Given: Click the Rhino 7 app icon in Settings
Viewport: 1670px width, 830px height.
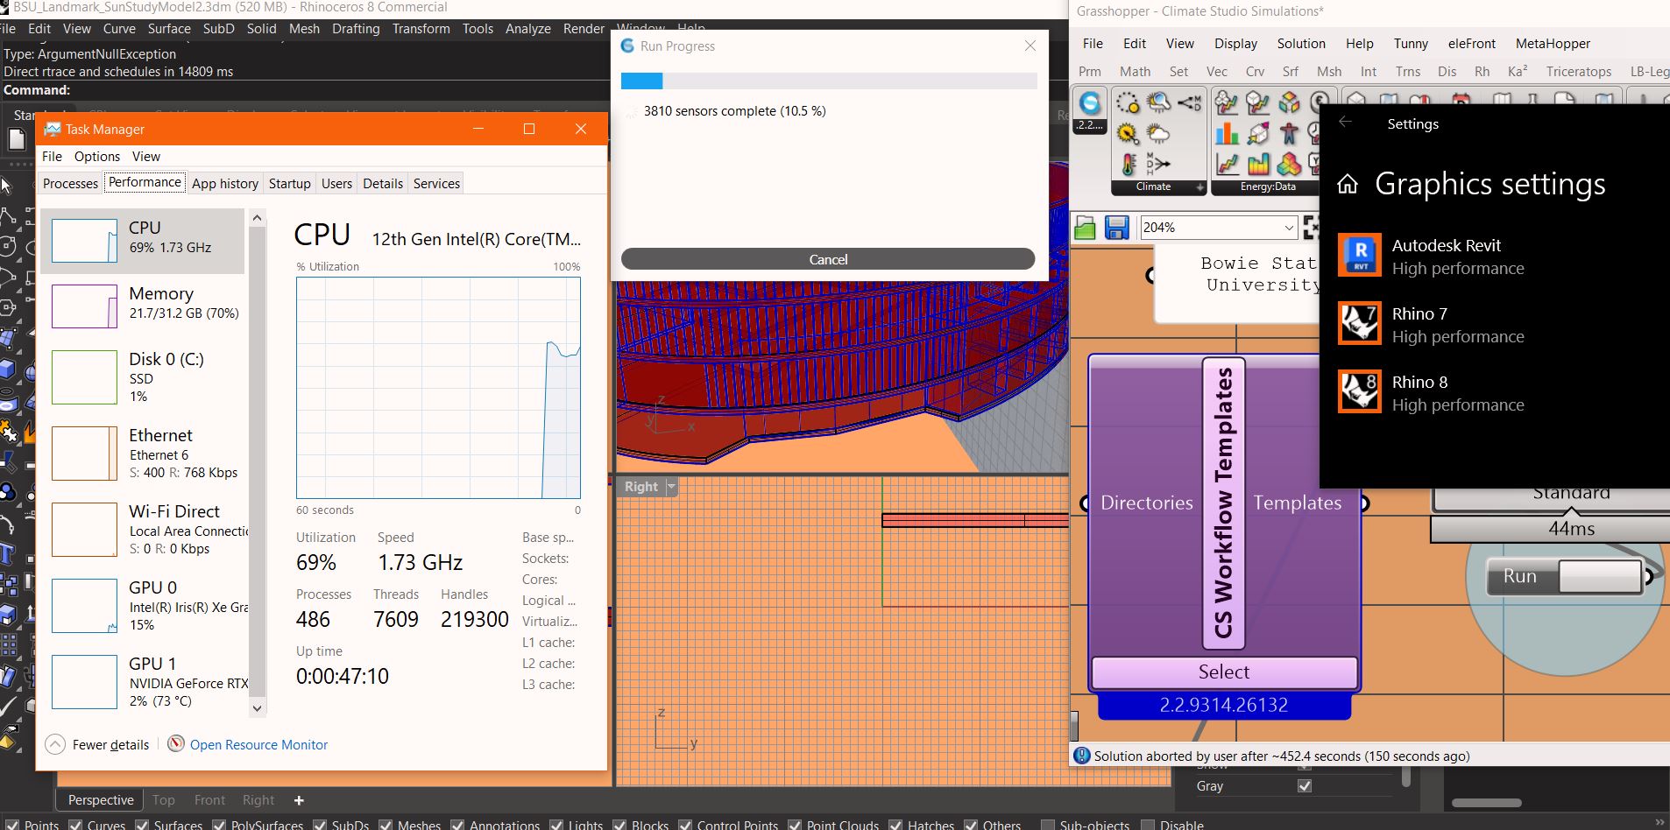Looking at the screenshot, I should click(1360, 324).
